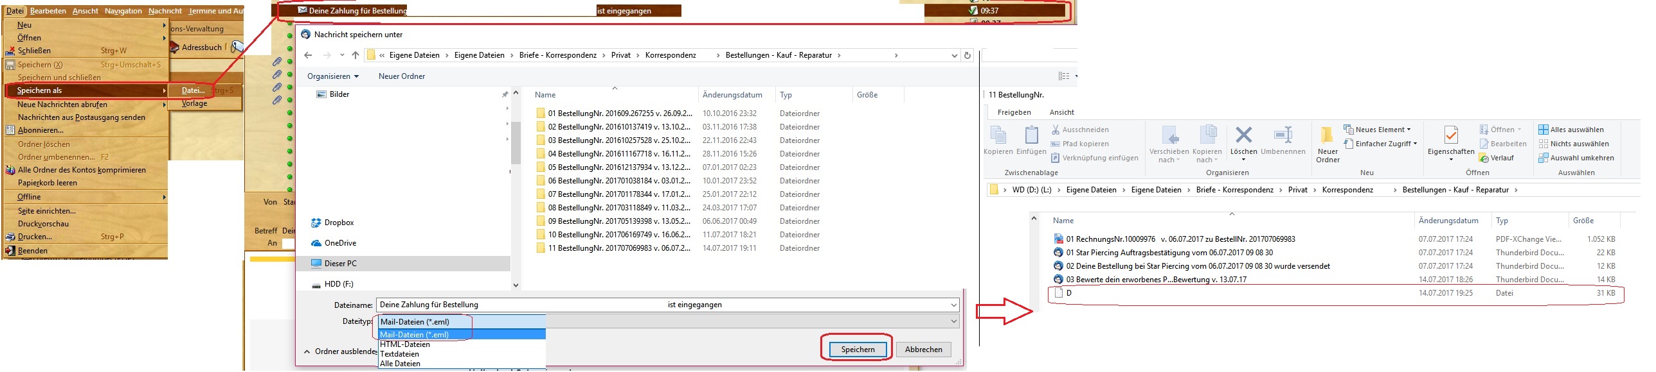Choose Drucken... in Datei menu
The image size is (1656, 372).
[x=85, y=237]
